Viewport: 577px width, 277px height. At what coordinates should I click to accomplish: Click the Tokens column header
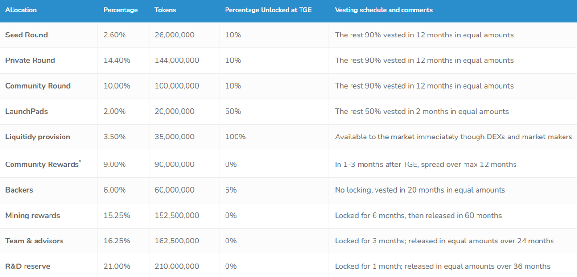165,10
